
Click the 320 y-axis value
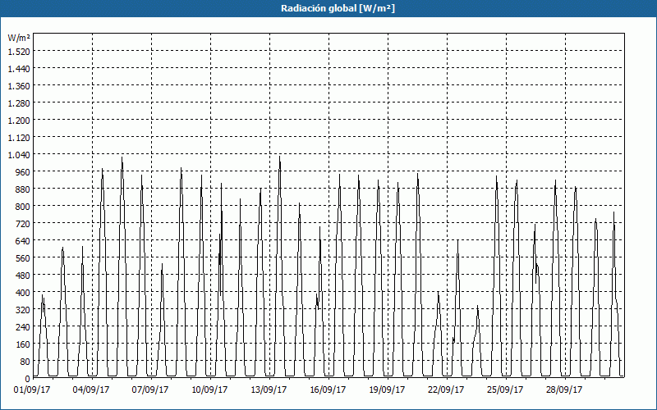pos(23,310)
